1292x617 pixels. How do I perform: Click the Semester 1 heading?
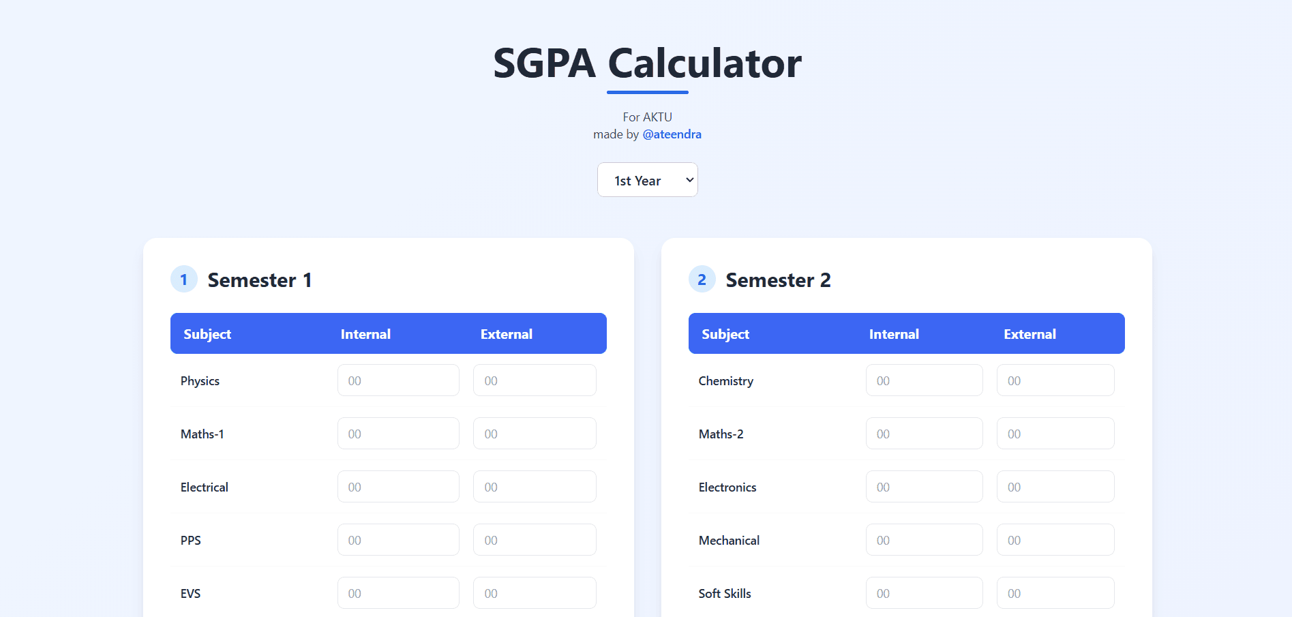pos(260,280)
